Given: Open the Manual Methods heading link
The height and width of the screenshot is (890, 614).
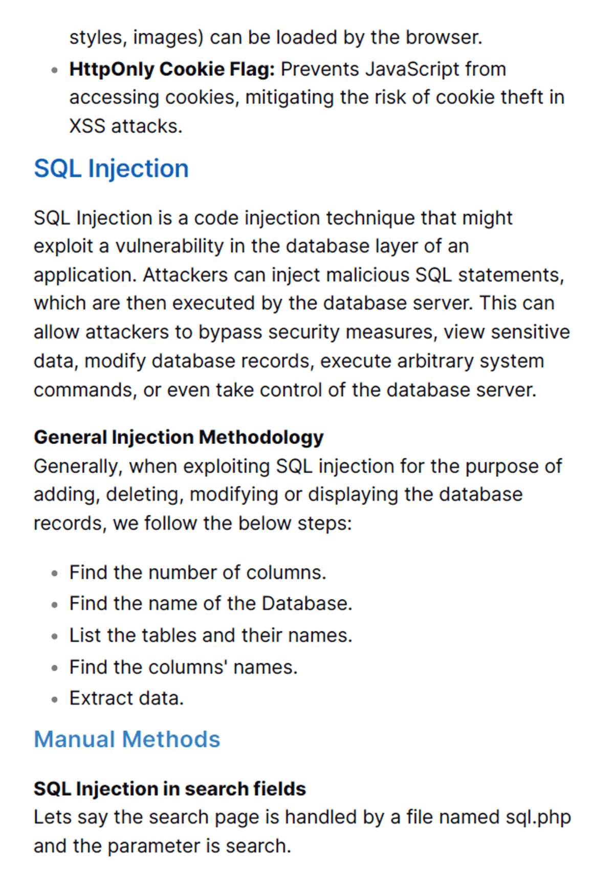Looking at the screenshot, I should (127, 739).
